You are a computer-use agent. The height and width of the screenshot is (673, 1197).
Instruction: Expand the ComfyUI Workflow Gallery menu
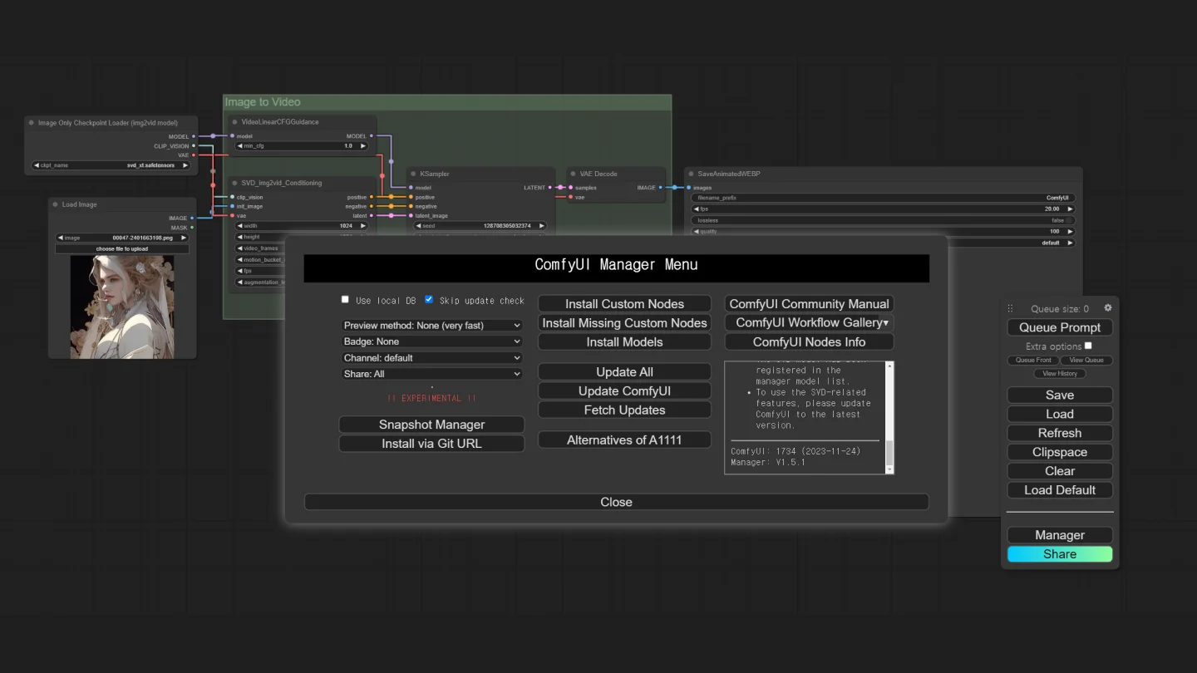click(809, 322)
